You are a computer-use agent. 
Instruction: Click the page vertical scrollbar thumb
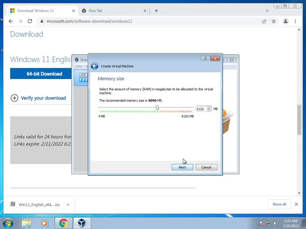click(299, 120)
